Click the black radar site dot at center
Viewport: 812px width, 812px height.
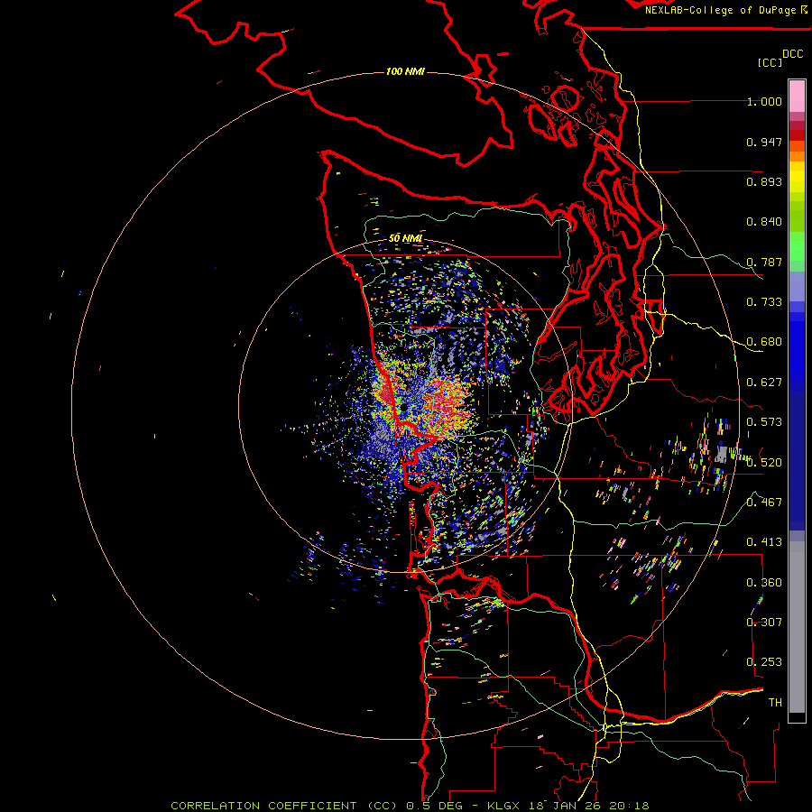403,408
